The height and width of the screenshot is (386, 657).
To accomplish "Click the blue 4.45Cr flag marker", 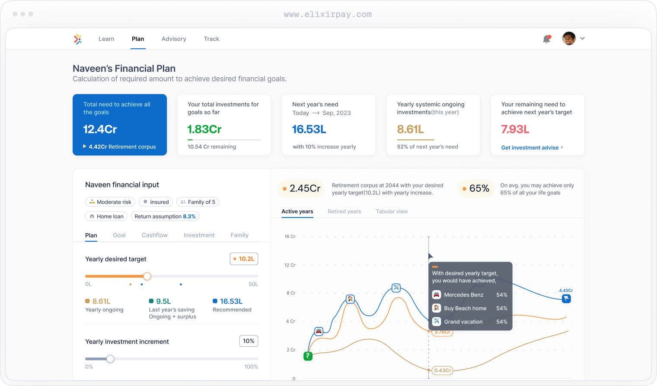I will [x=566, y=298].
